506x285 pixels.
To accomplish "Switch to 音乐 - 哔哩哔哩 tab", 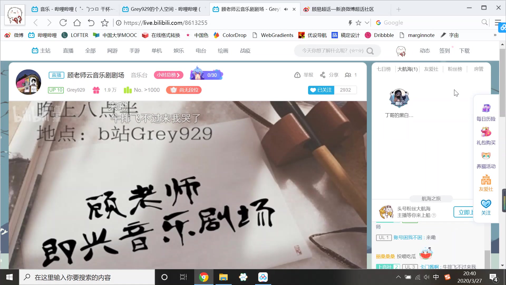I will click(74, 9).
